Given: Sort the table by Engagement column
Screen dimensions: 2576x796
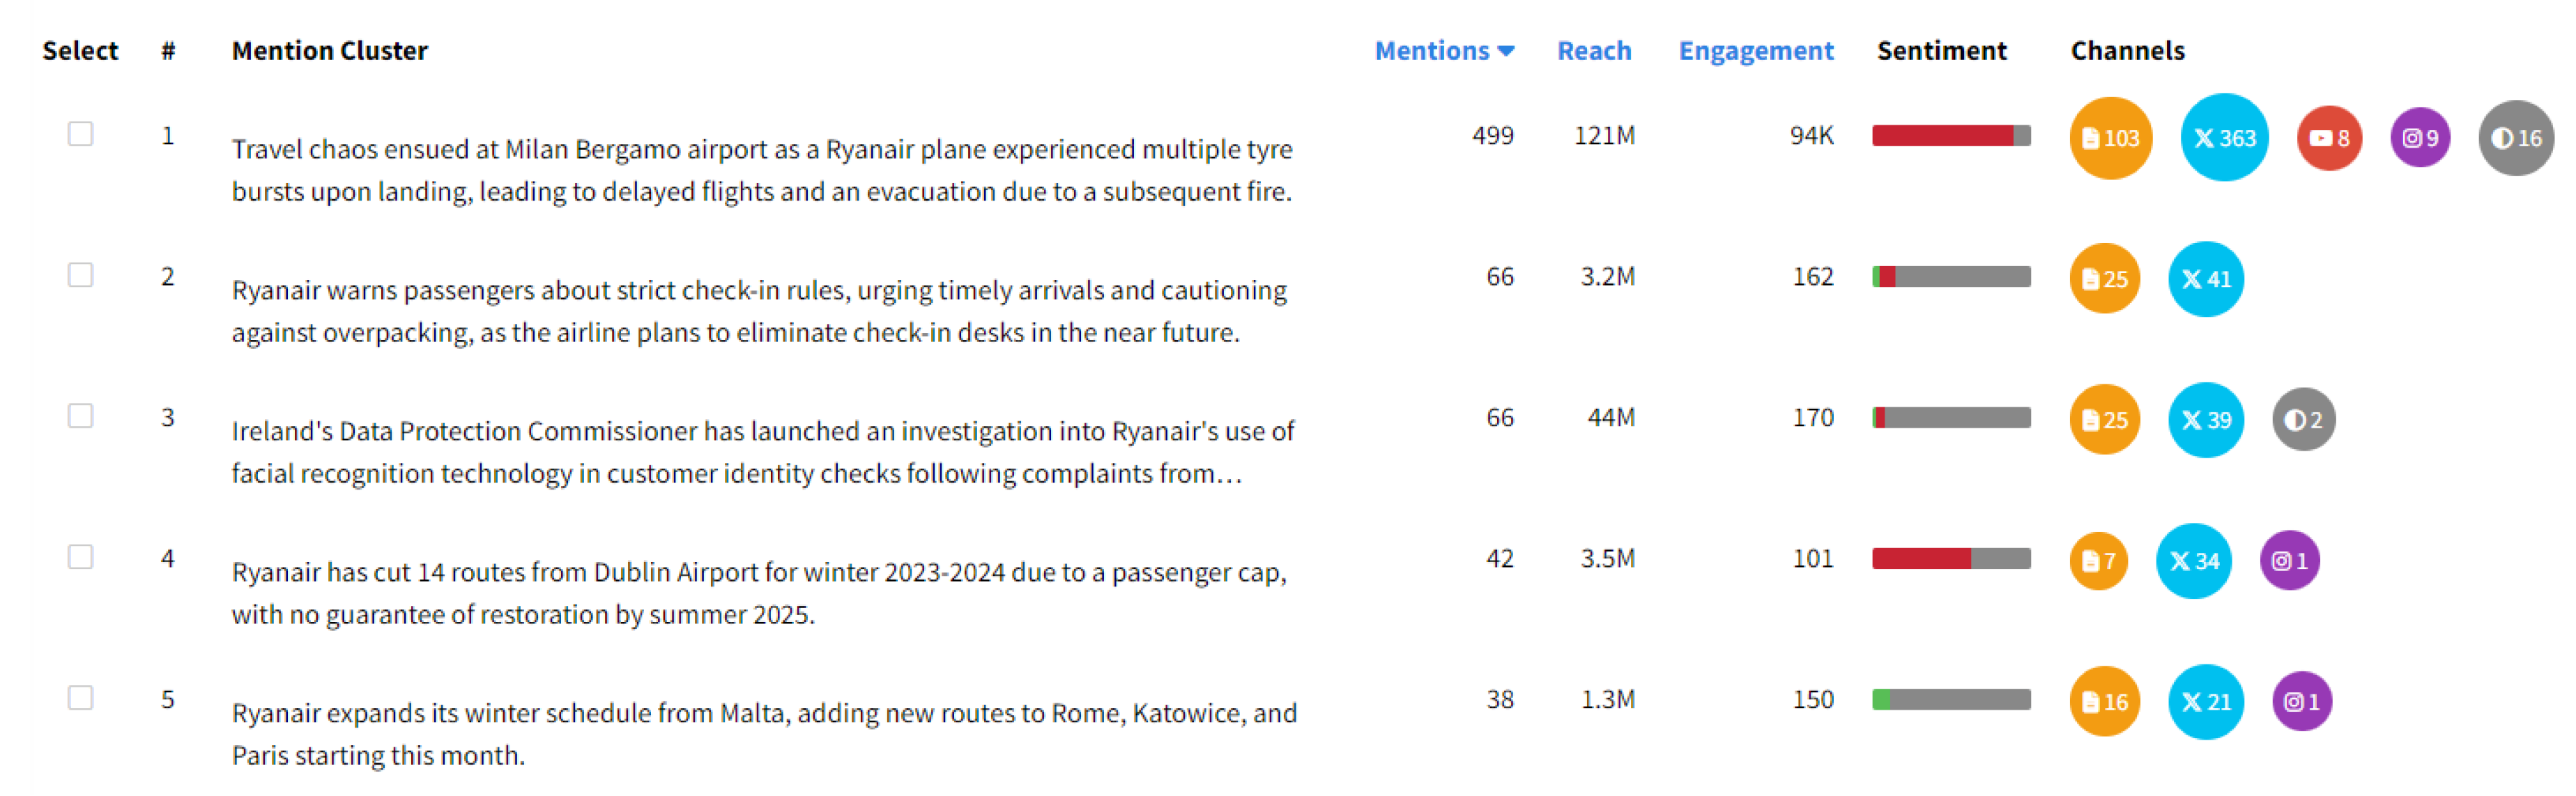Looking at the screenshot, I should coord(1755,51).
